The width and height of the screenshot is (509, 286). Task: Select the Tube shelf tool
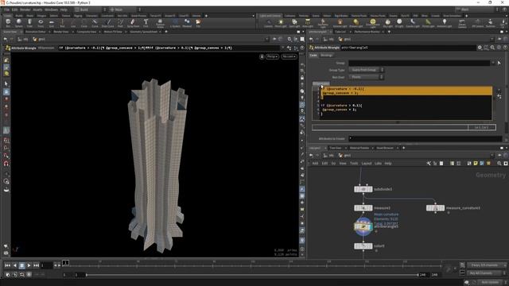pos(29,23)
